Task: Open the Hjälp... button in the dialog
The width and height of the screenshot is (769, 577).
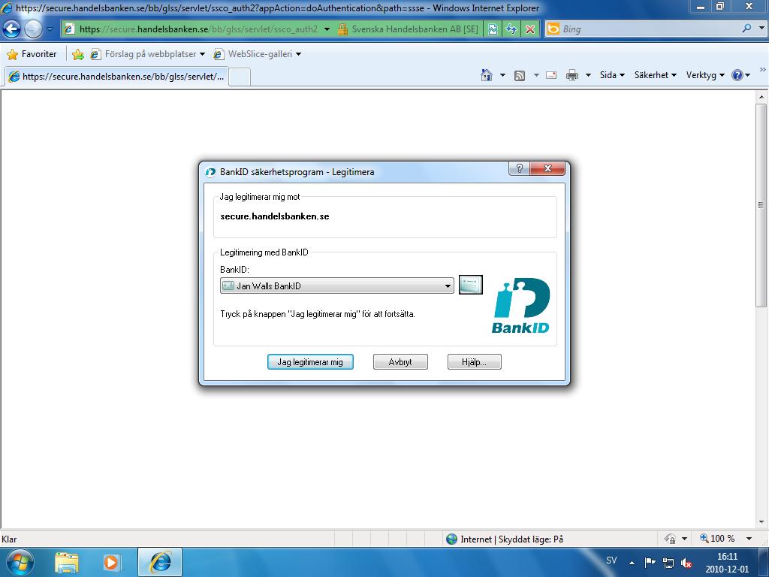Action: point(475,361)
